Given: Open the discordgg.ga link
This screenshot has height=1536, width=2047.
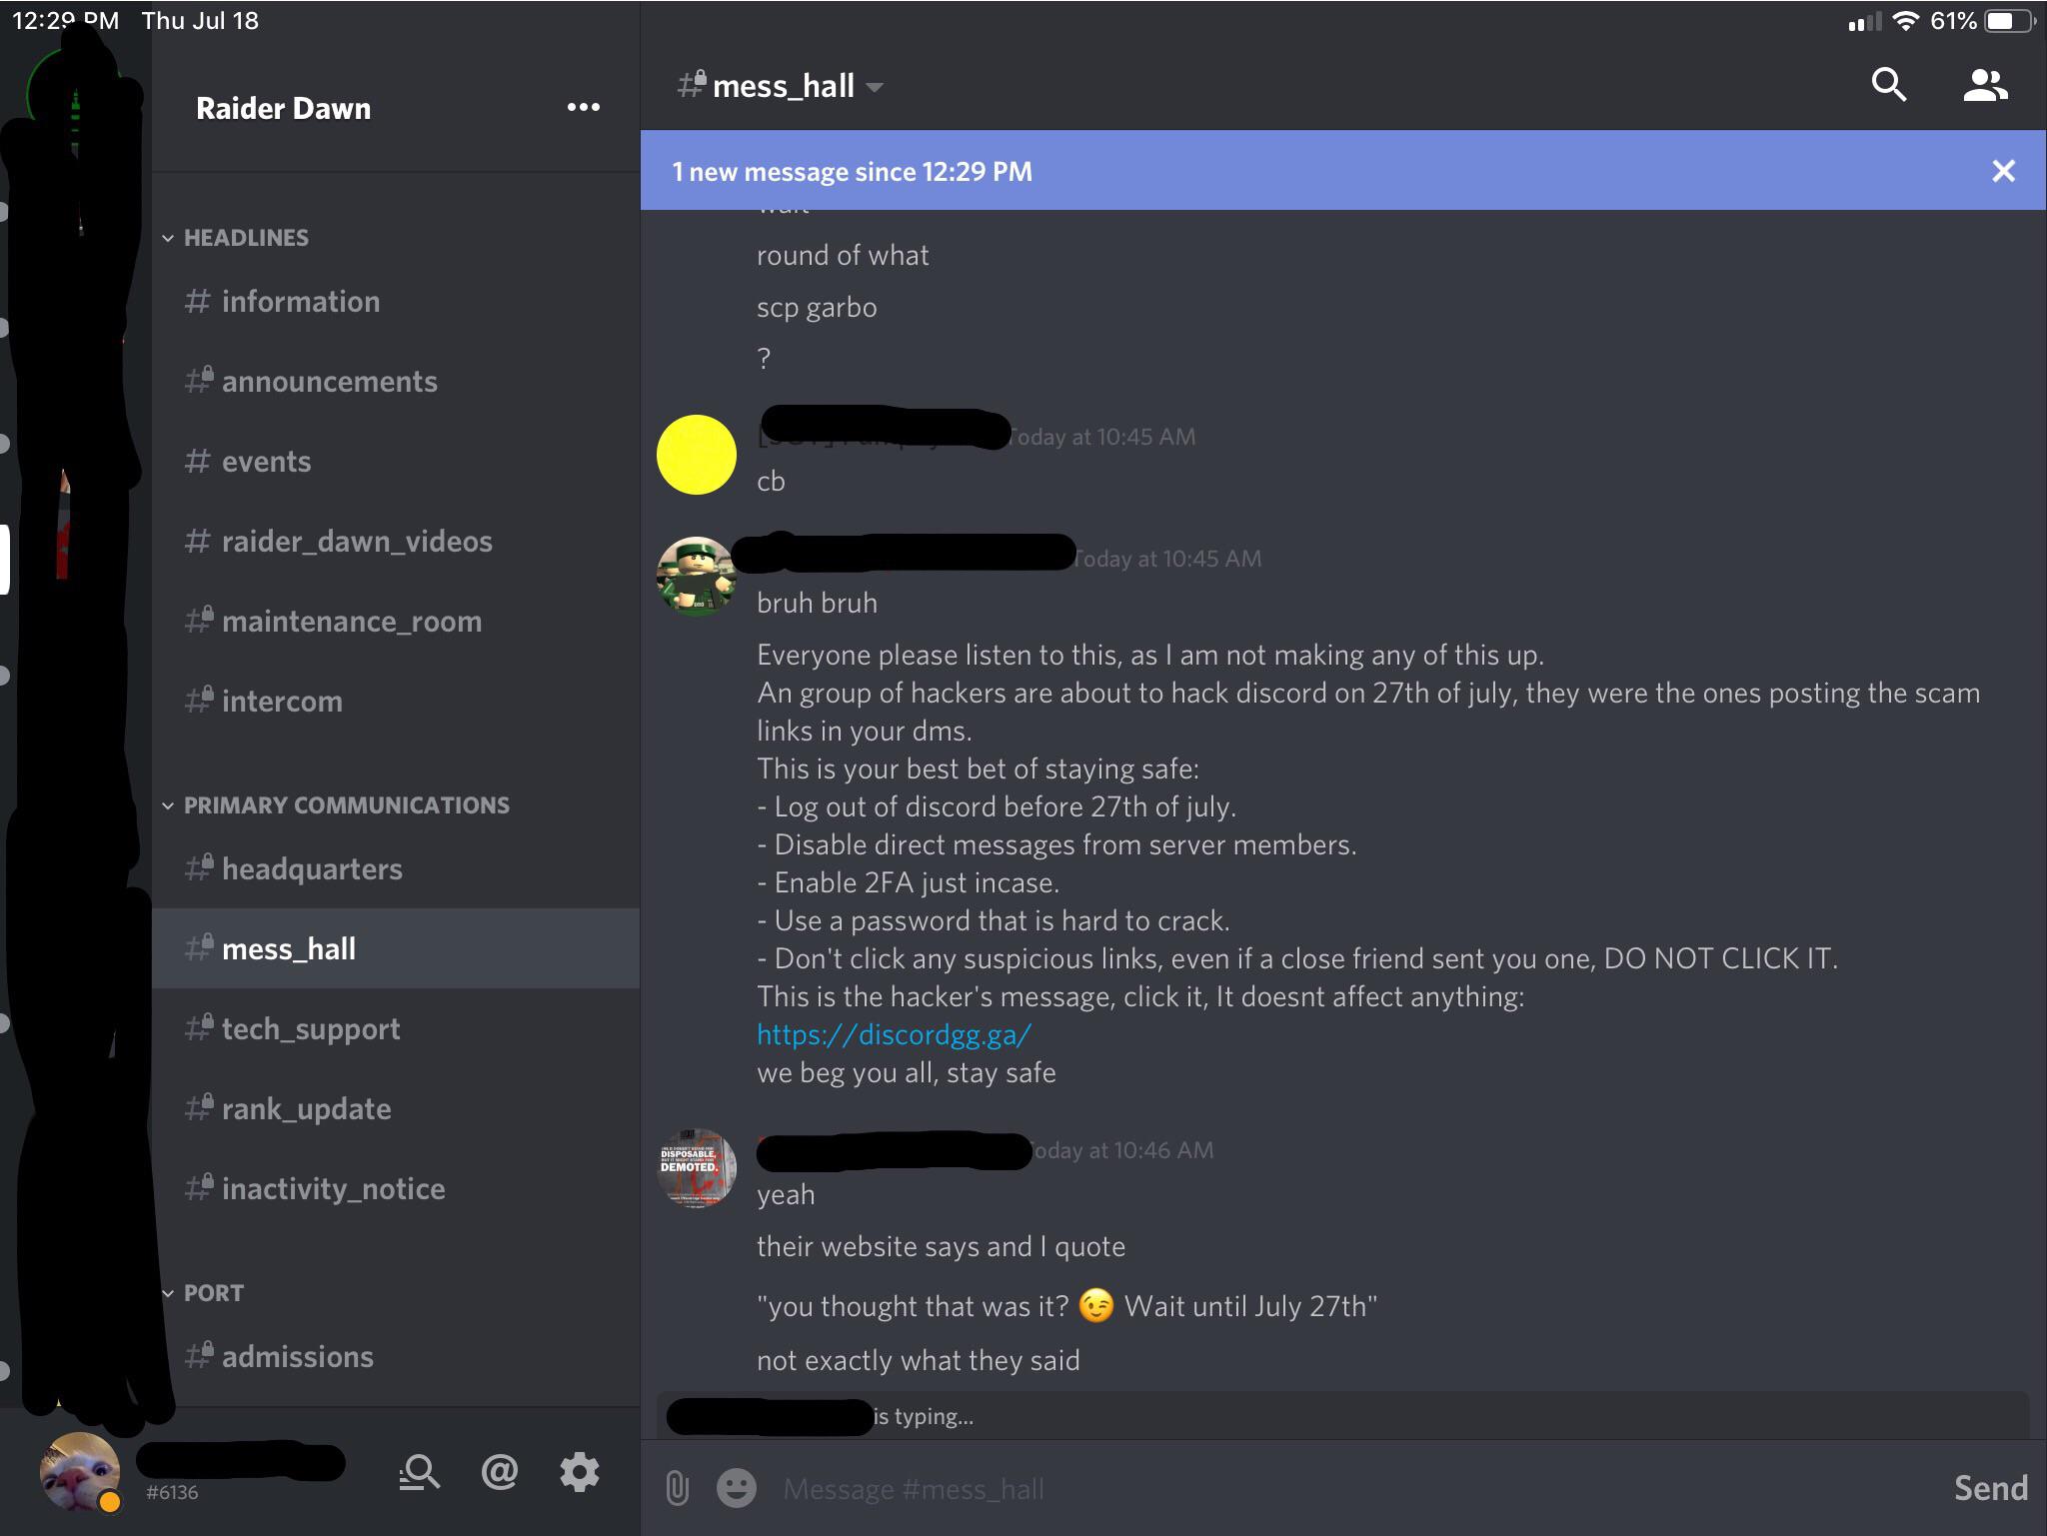Looking at the screenshot, I should pyautogui.click(x=894, y=1034).
